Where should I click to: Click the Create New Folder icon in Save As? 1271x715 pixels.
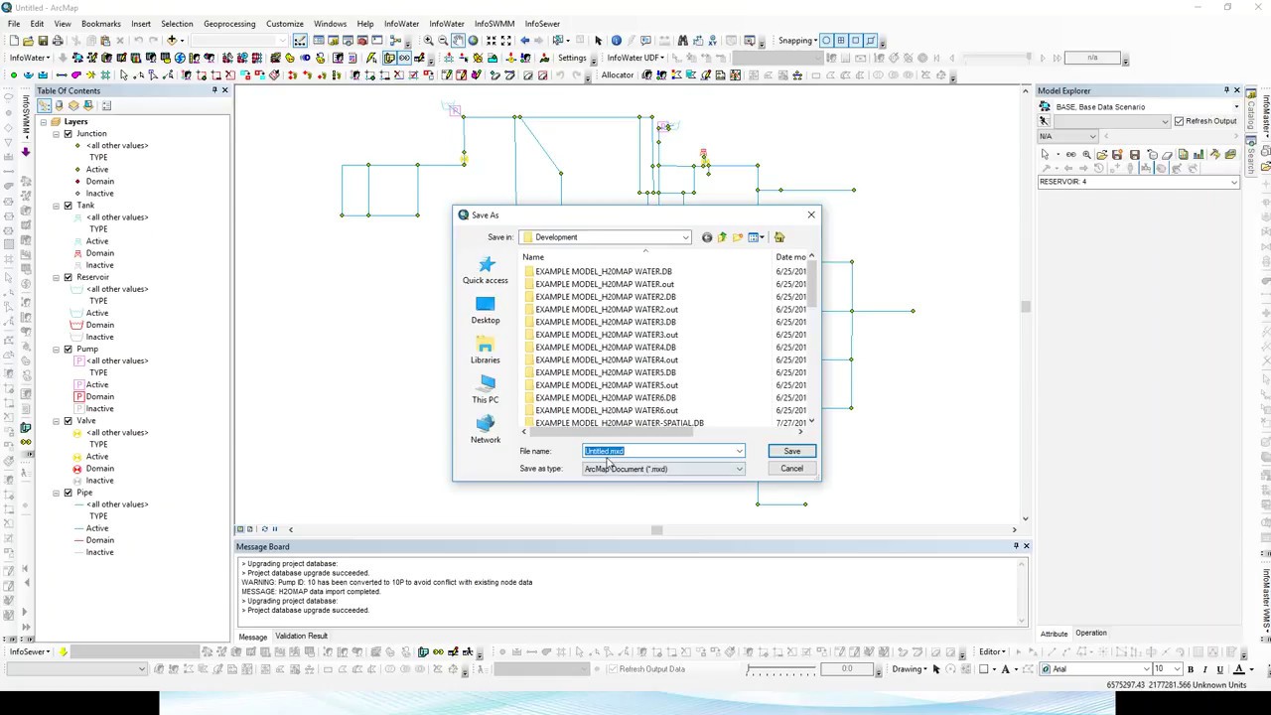[x=737, y=237]
